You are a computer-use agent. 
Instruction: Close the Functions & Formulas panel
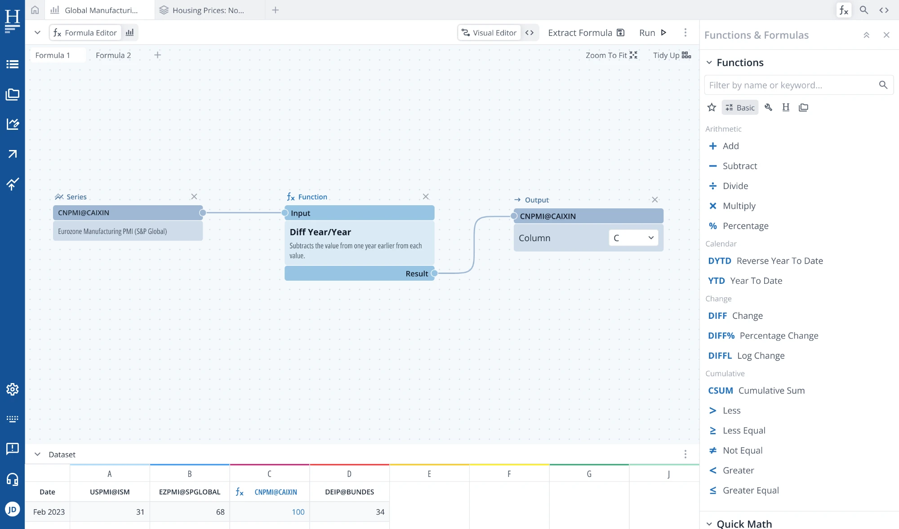[x=886, y=35]
